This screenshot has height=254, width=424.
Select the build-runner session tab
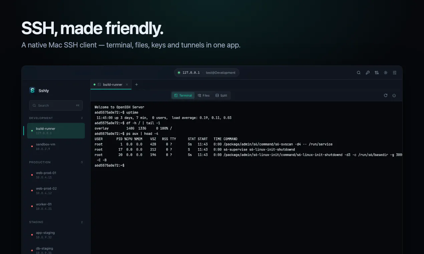point(111,85)
